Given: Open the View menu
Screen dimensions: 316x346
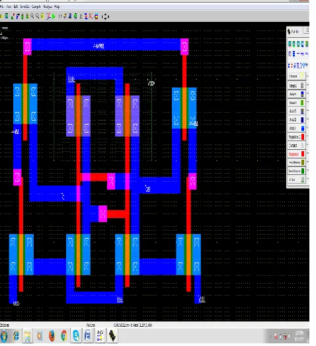Looking at the screenshot, I should (x=9, y=7).
